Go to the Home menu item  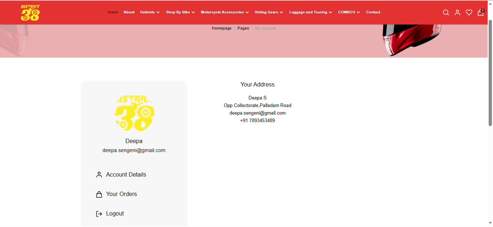[113, 12]
